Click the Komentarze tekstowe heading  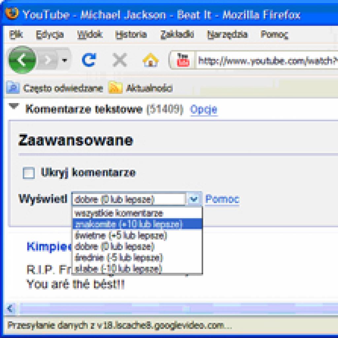[x=84, y=109]
